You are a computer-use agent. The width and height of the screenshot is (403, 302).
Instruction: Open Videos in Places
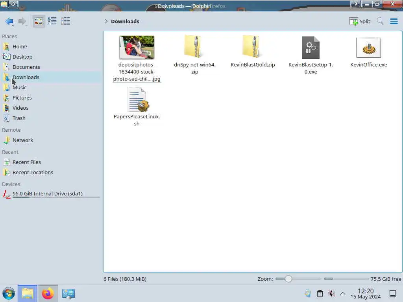50,108
